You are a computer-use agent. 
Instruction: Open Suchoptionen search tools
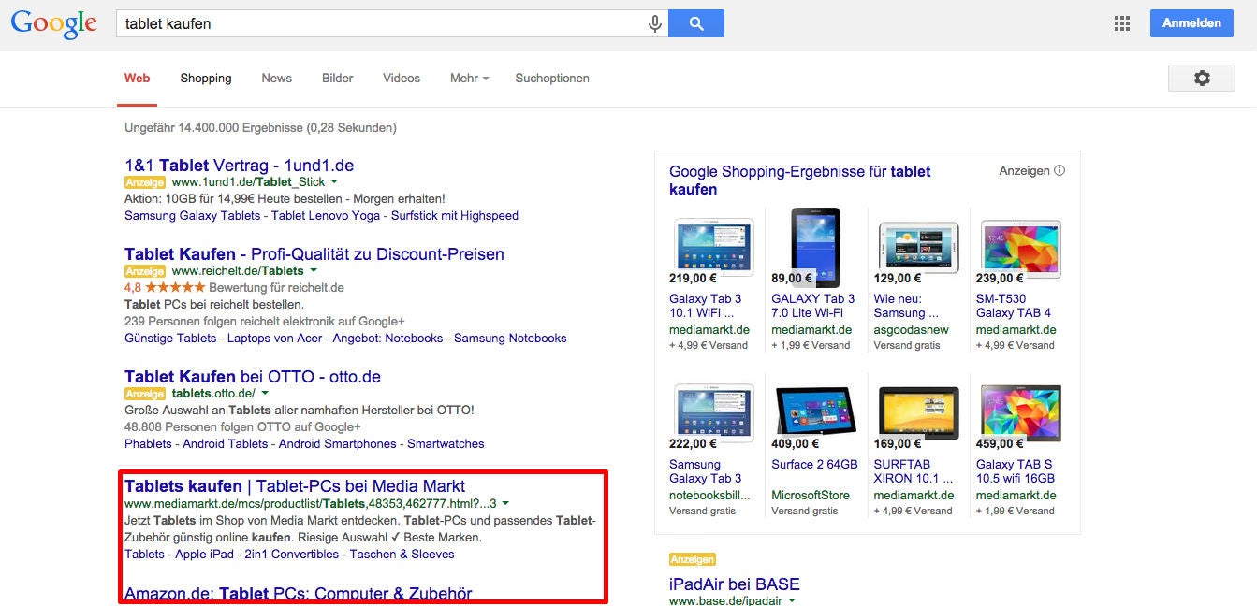click(x=552, y=79)
